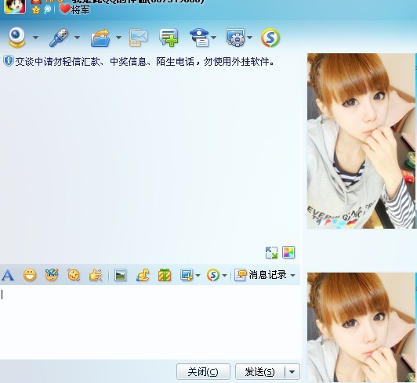The image size is (417, 383).
Task: Open the apps gear dropdown arrow
Action: pos(249,38)
